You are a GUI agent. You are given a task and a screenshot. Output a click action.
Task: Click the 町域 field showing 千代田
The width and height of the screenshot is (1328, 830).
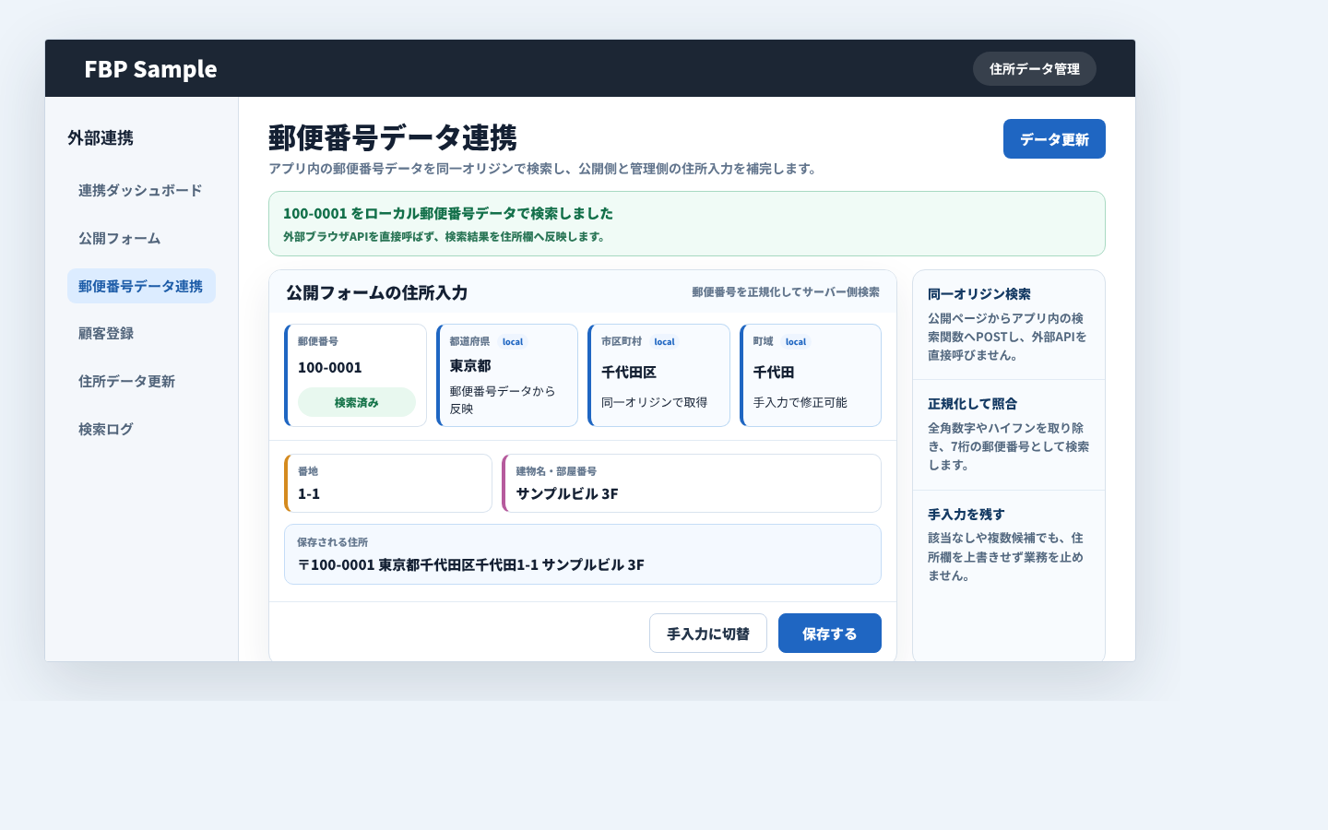coord(811,375)
